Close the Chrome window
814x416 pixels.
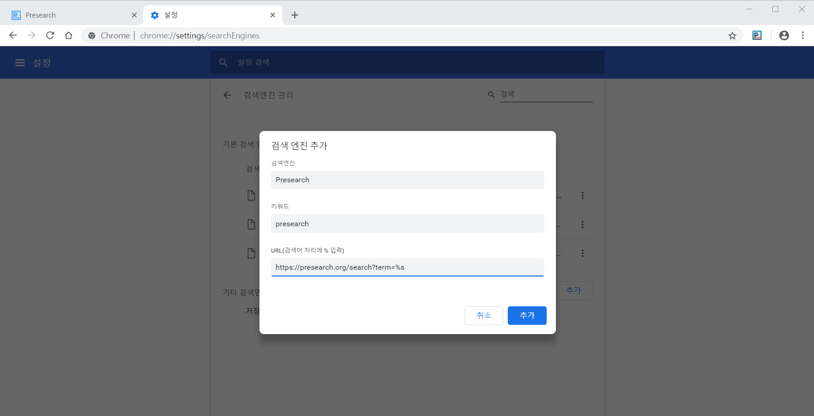point(801,9)
